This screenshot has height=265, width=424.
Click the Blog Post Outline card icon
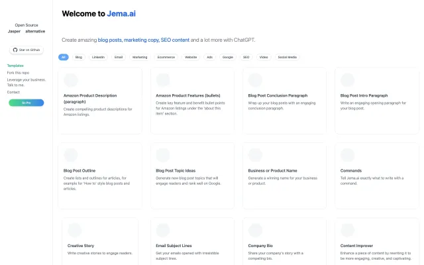[x=71, y=156]
